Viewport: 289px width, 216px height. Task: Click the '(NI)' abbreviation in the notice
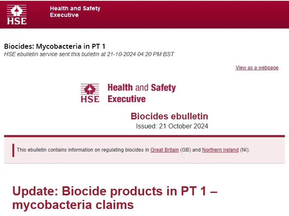coord(244,150)
